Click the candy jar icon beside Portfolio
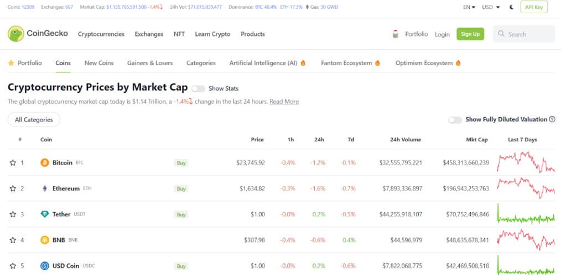This screenshot has height=275, width=561. coord(396,34)
